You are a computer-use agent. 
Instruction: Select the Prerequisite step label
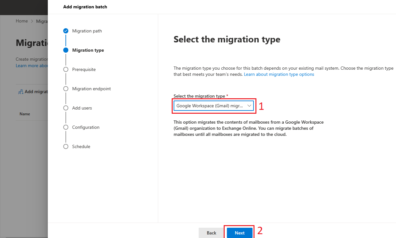pos(84,69)
